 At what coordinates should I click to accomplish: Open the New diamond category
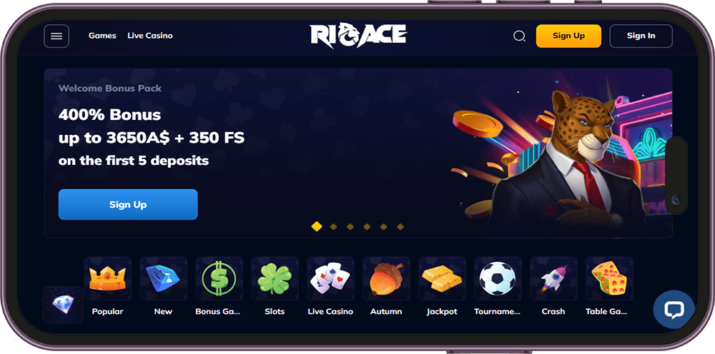(163, 278)
